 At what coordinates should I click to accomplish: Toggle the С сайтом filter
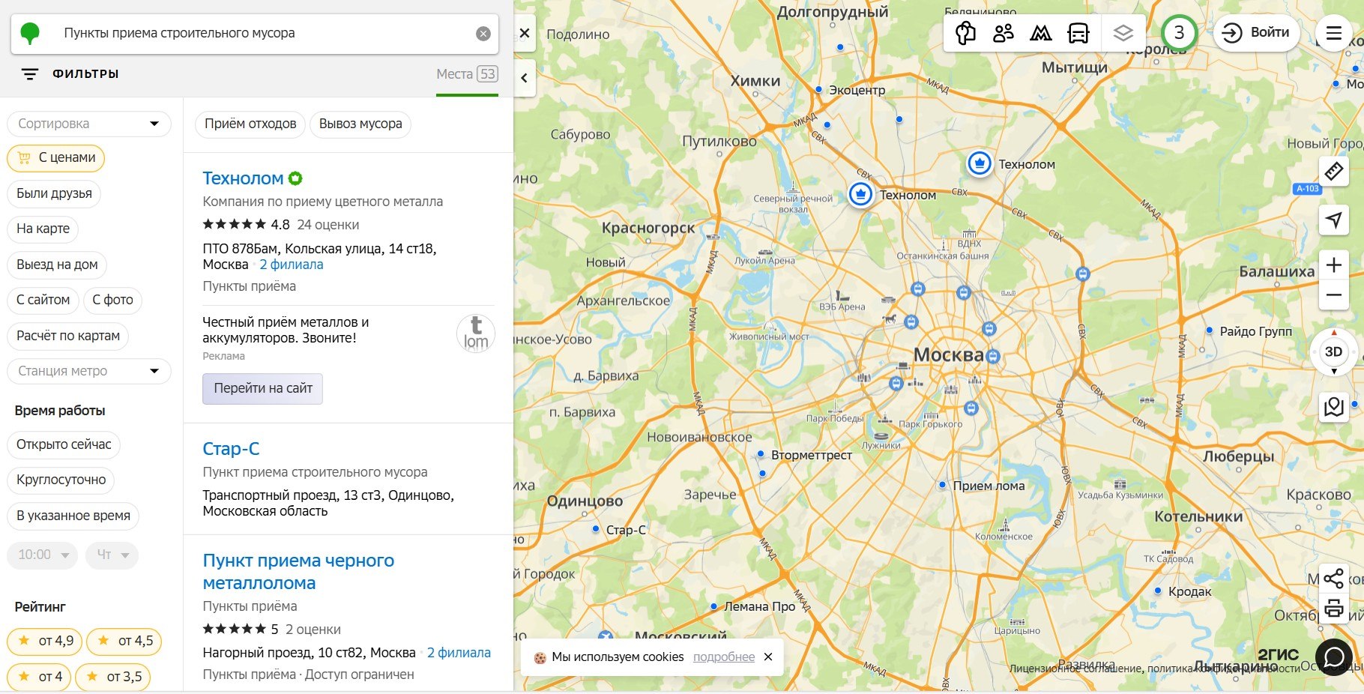pyautogui.click(x=43, y=300)
